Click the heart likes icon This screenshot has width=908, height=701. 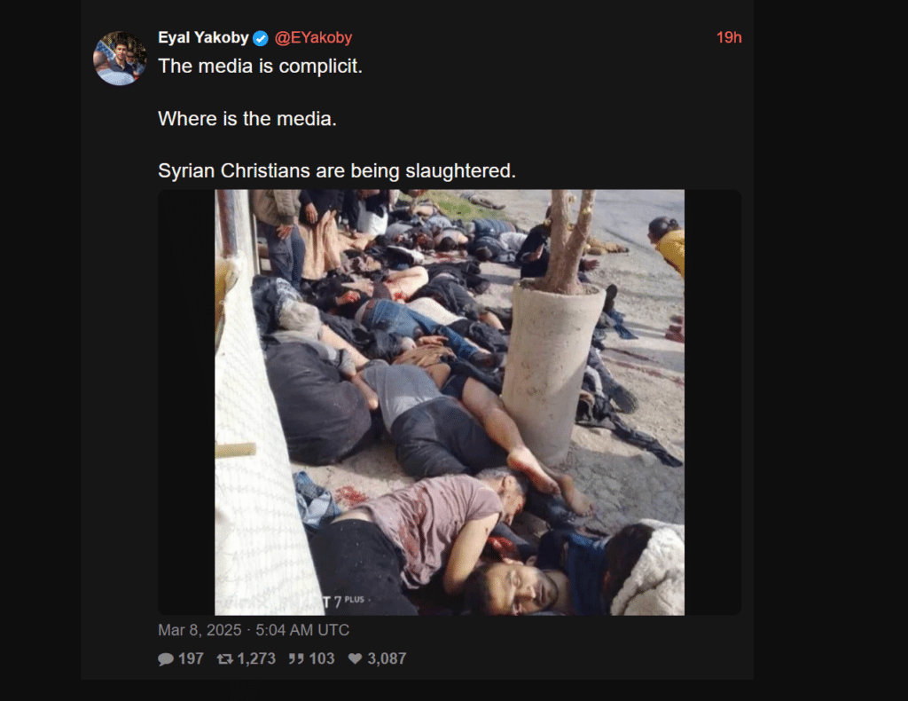(x=355, y=658)
